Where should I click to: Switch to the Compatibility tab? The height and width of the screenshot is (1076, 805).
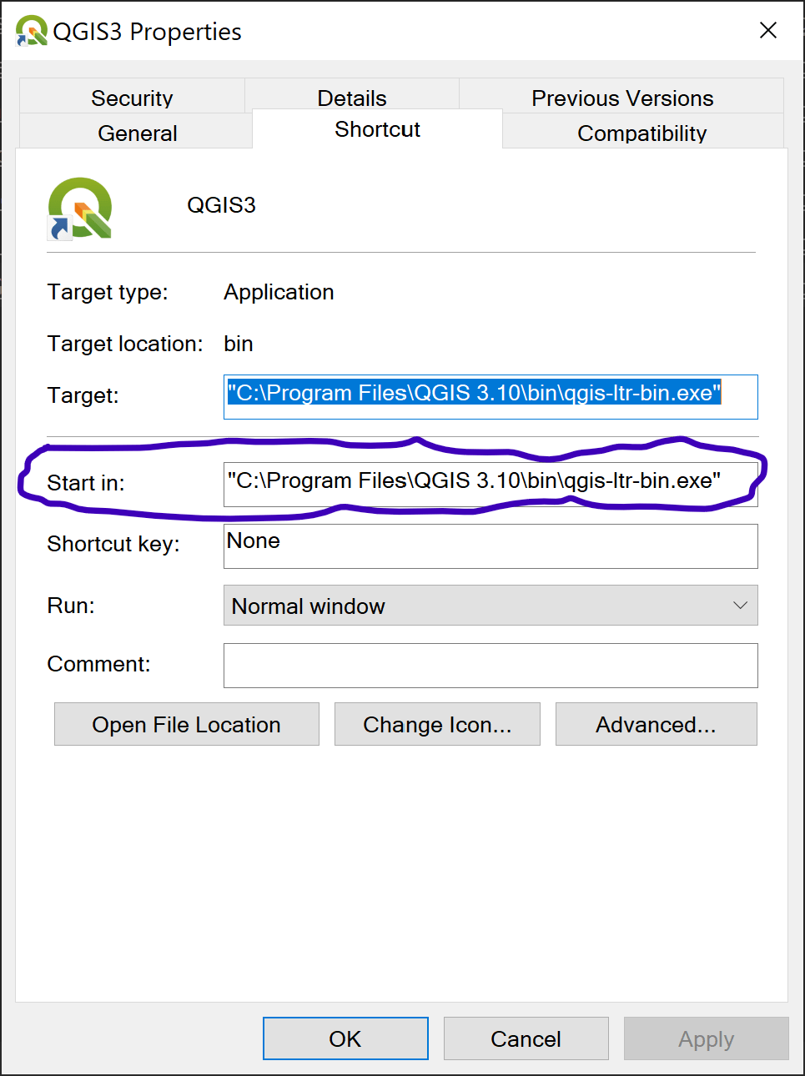(x=641, y=133)
